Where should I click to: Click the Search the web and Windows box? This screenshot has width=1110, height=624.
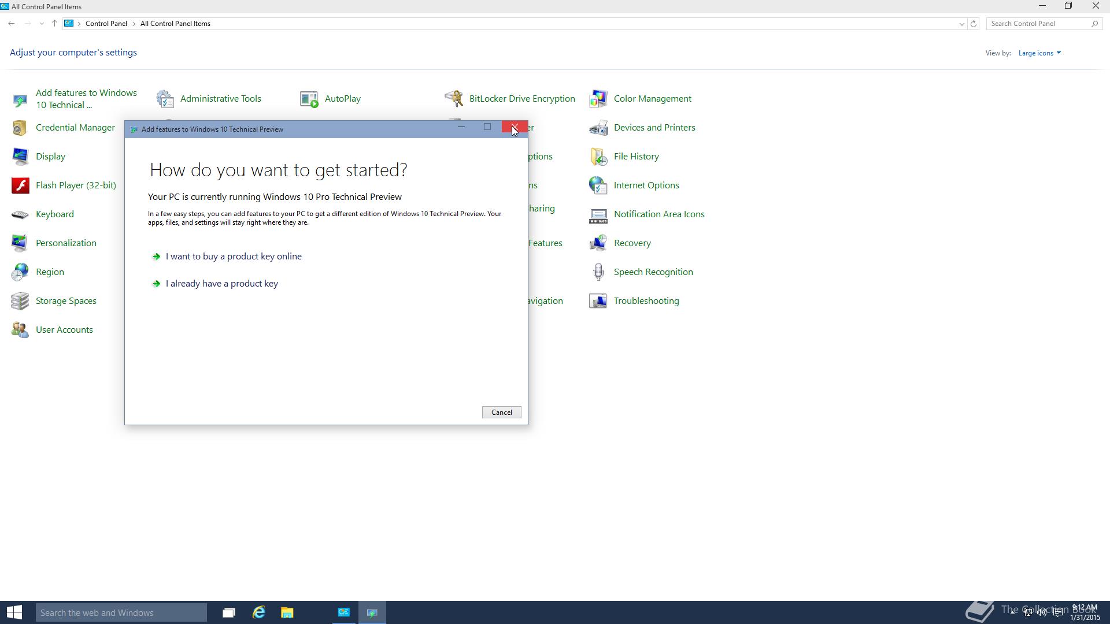(x=121, y=612)
